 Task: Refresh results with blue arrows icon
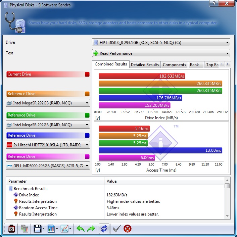[x=104, y=229]
